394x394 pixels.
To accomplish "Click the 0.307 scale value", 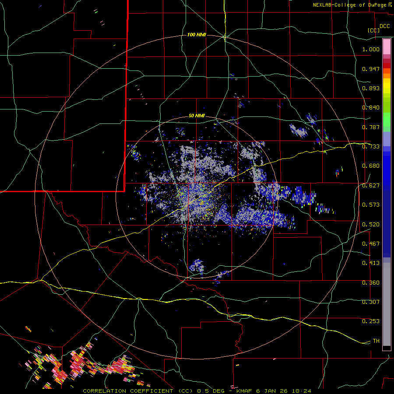I will click(371, 302).
